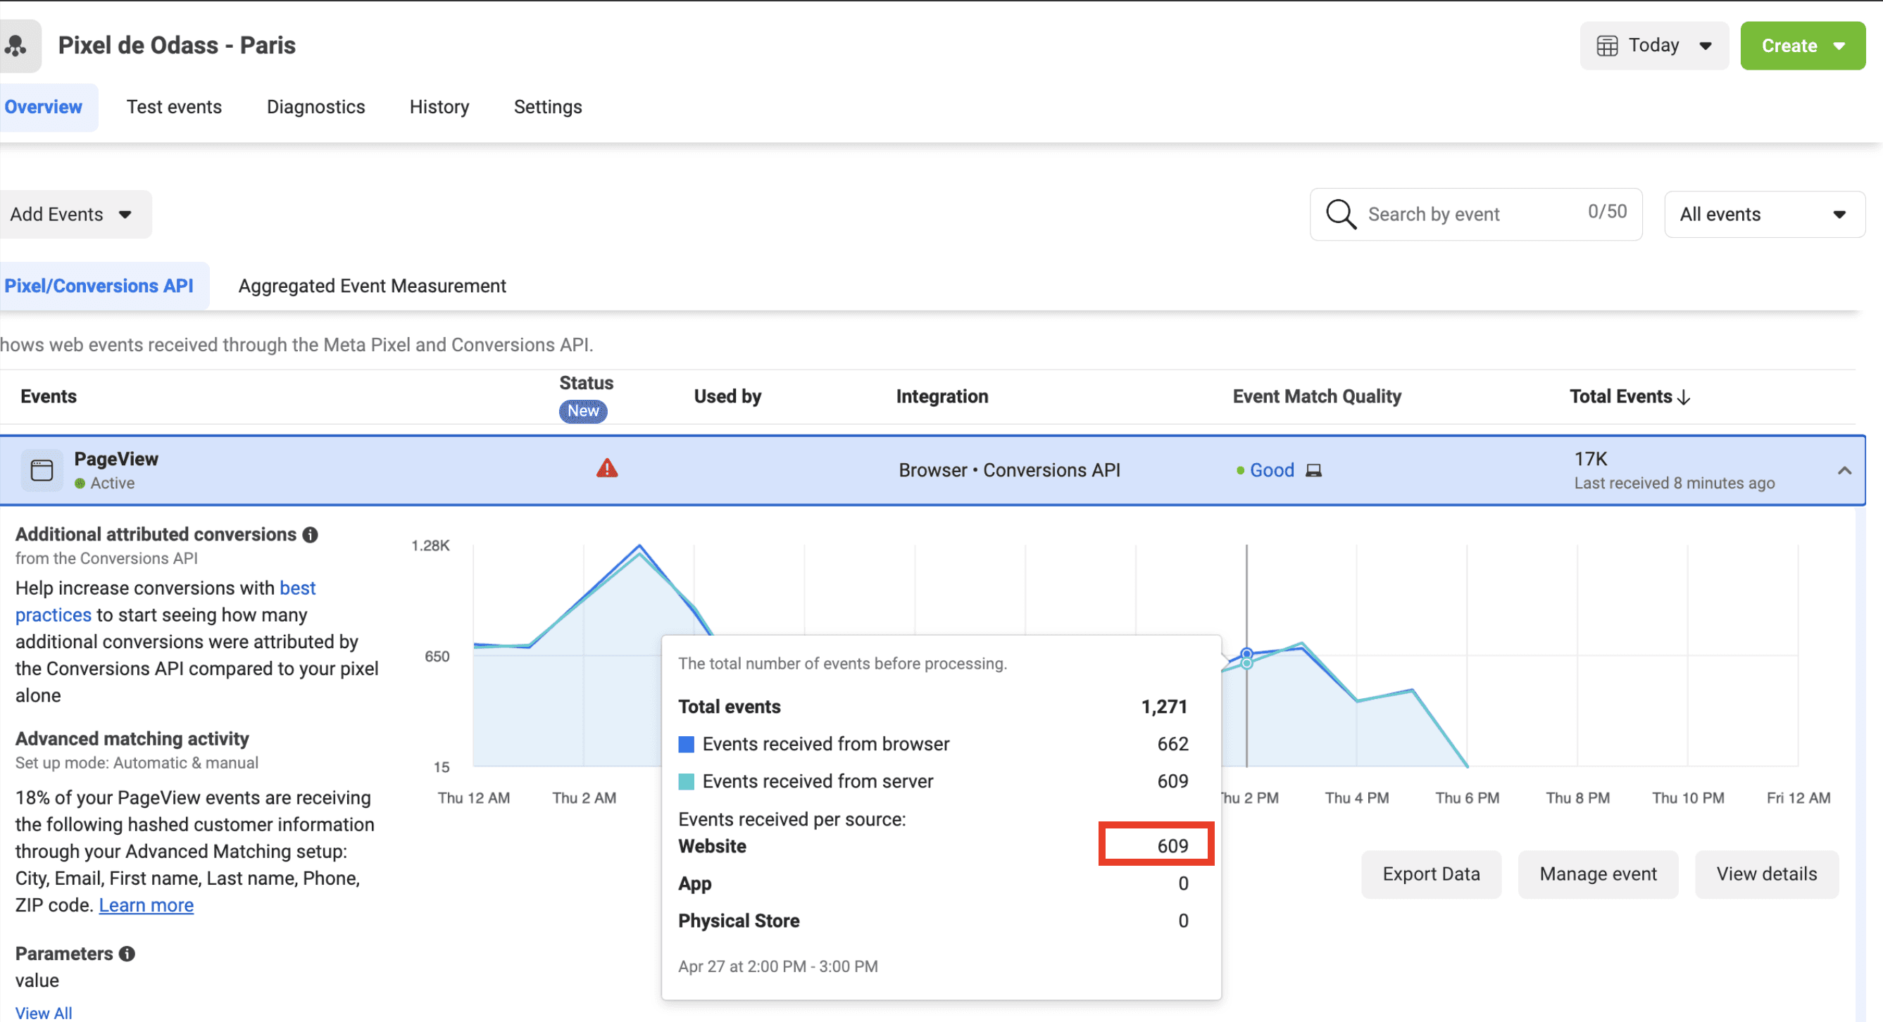Click the blue browser events legend swatch

pyautogui.click(x=687, y=745)
